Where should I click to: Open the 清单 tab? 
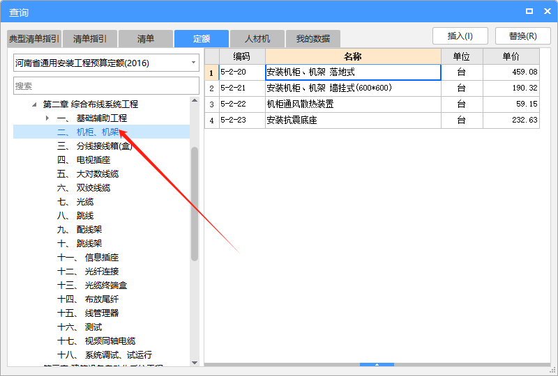(x=146, y=39)
